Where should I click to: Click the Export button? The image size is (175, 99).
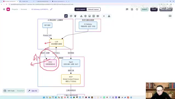[x=145, y=9]
